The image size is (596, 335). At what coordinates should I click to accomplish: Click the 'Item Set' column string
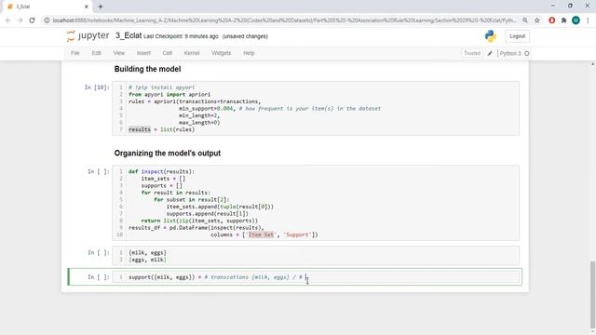pyautogui.click(x=261, y=234)
